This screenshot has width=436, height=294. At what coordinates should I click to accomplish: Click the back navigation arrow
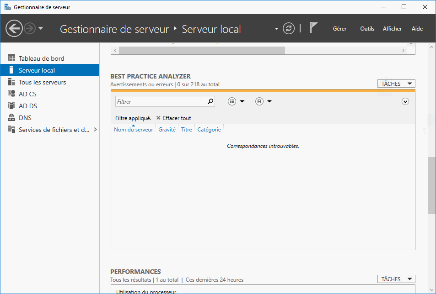coord(14,29)
